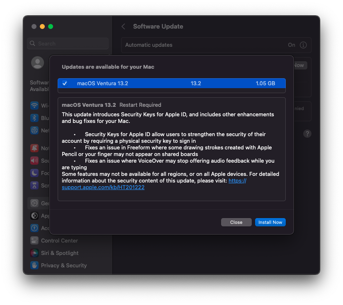This screenshot has height=305, width=343.
Task: Open the Focus moon icon
Action: click(34, 173)
